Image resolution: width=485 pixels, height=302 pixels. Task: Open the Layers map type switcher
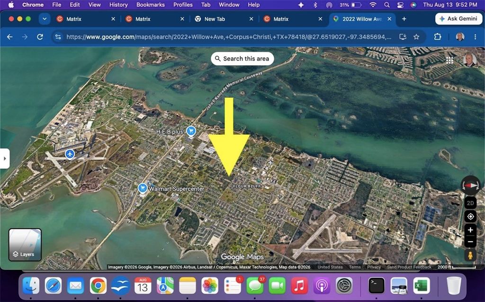(25, 245)
